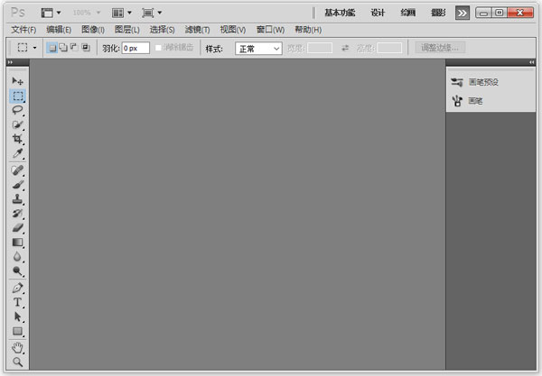This screenshot has height=376, width=542.
Task: Open the 图层 menu
Action: pos(126,30)
